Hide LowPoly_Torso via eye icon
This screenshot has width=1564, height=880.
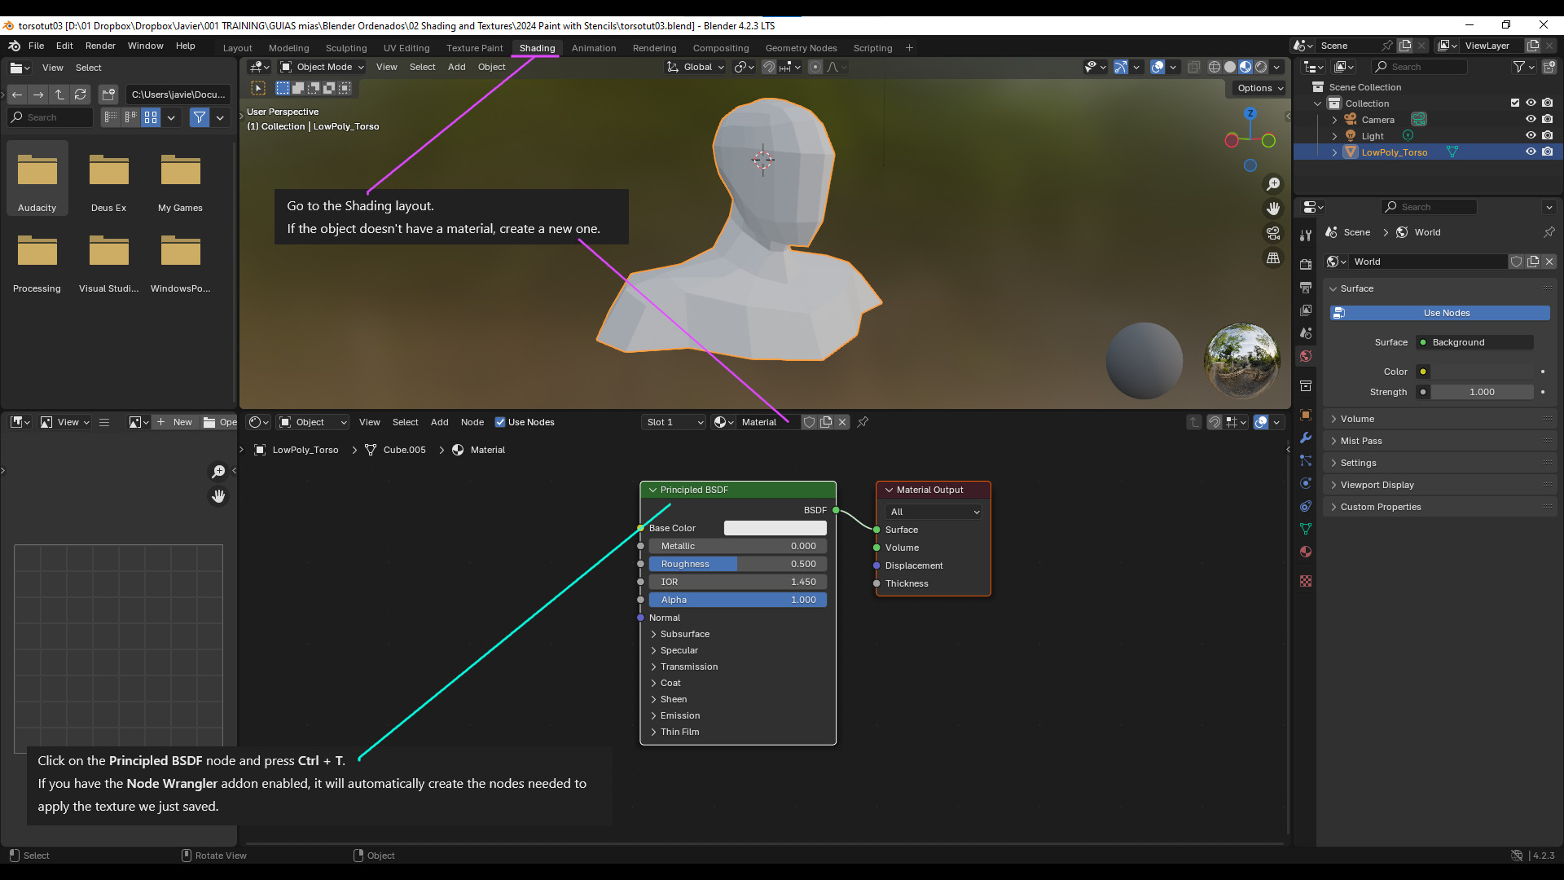tap(1531, 152)
